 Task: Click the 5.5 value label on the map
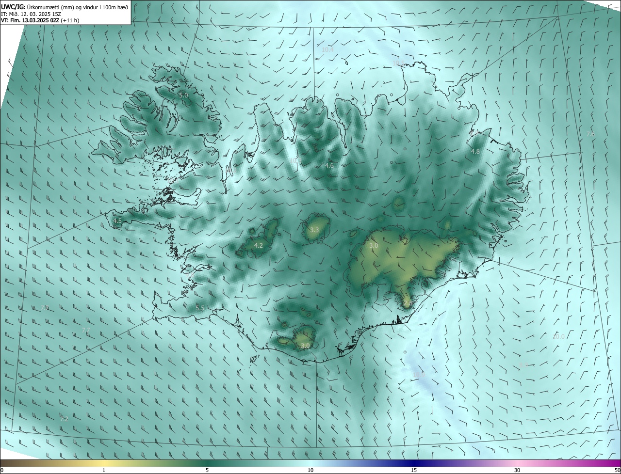pos(200,308)
